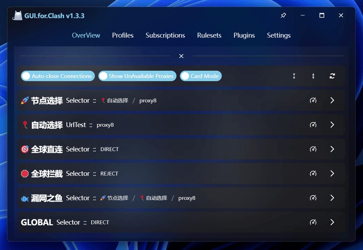Viewport: 363px width, 250px height.
Task: Expand the 节点选择 group chevron
Action: tap(332, 100)
